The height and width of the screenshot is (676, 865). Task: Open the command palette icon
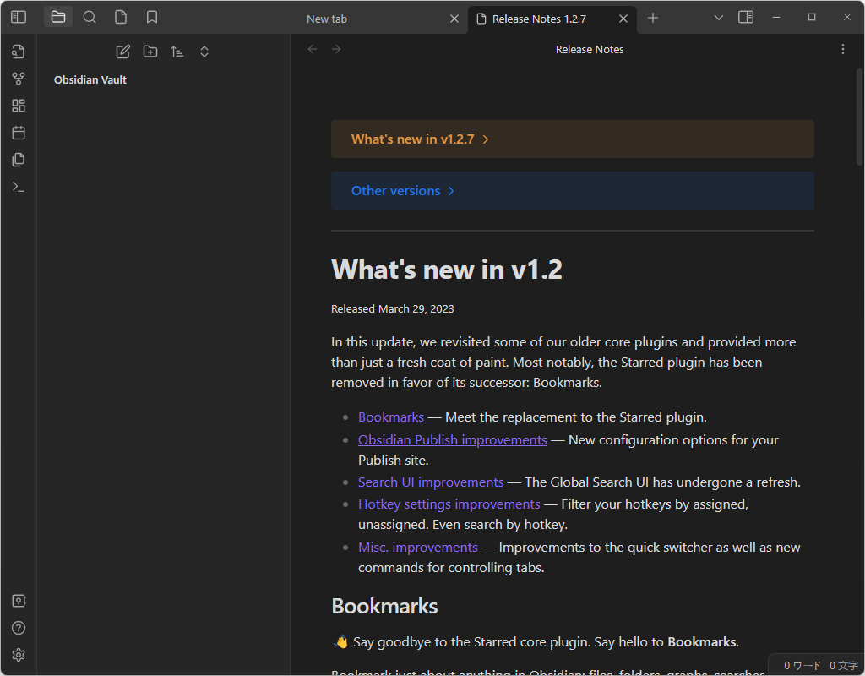point(19,187)
